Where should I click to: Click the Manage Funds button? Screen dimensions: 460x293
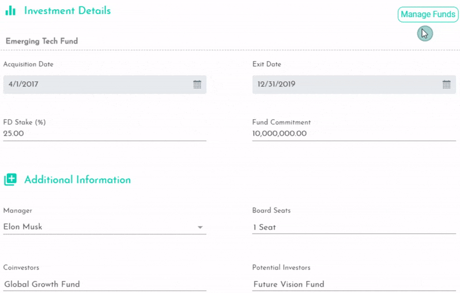[x=428, y=14]
